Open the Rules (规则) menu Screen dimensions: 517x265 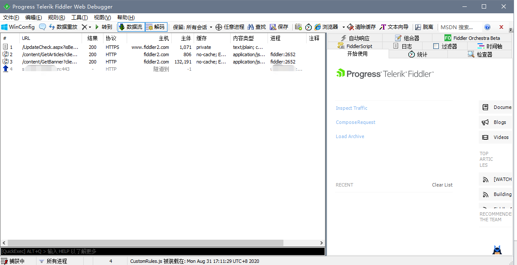point(57,18)
